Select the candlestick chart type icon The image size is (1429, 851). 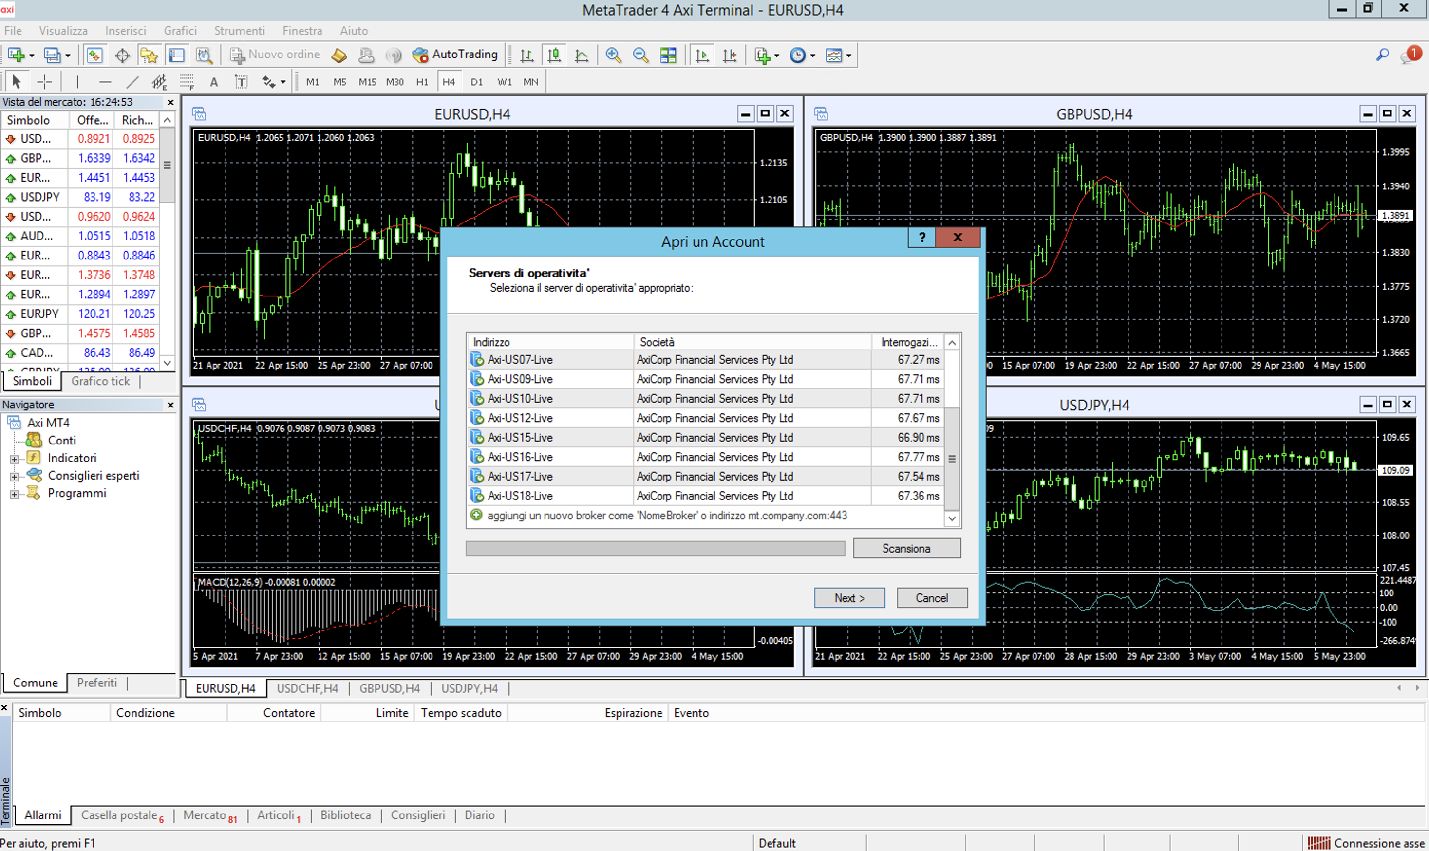click(554, 55)
